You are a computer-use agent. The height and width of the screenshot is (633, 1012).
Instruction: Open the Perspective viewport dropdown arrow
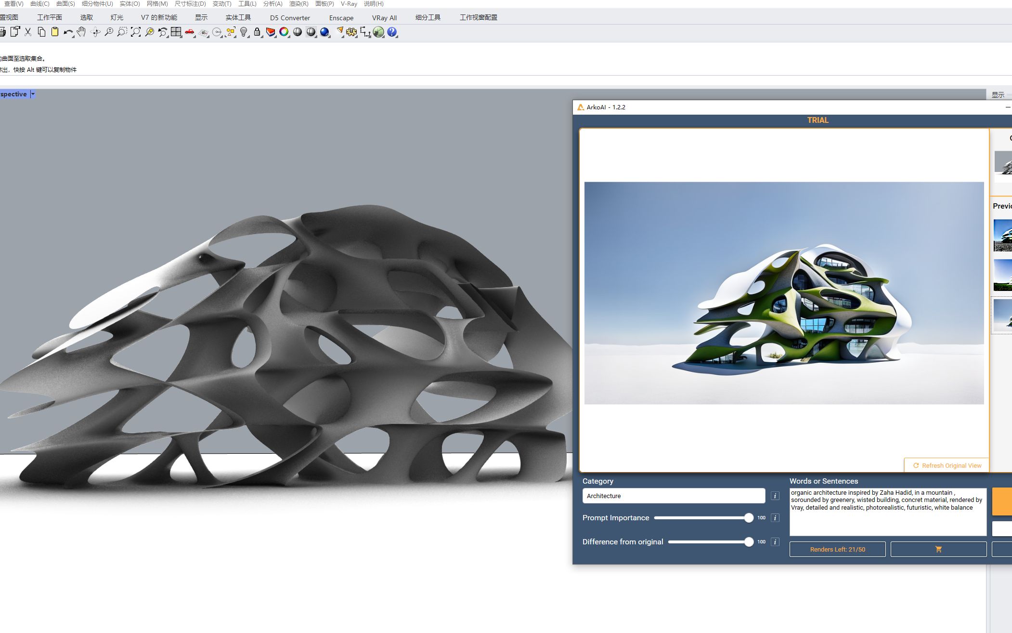(x=33, y=94)
